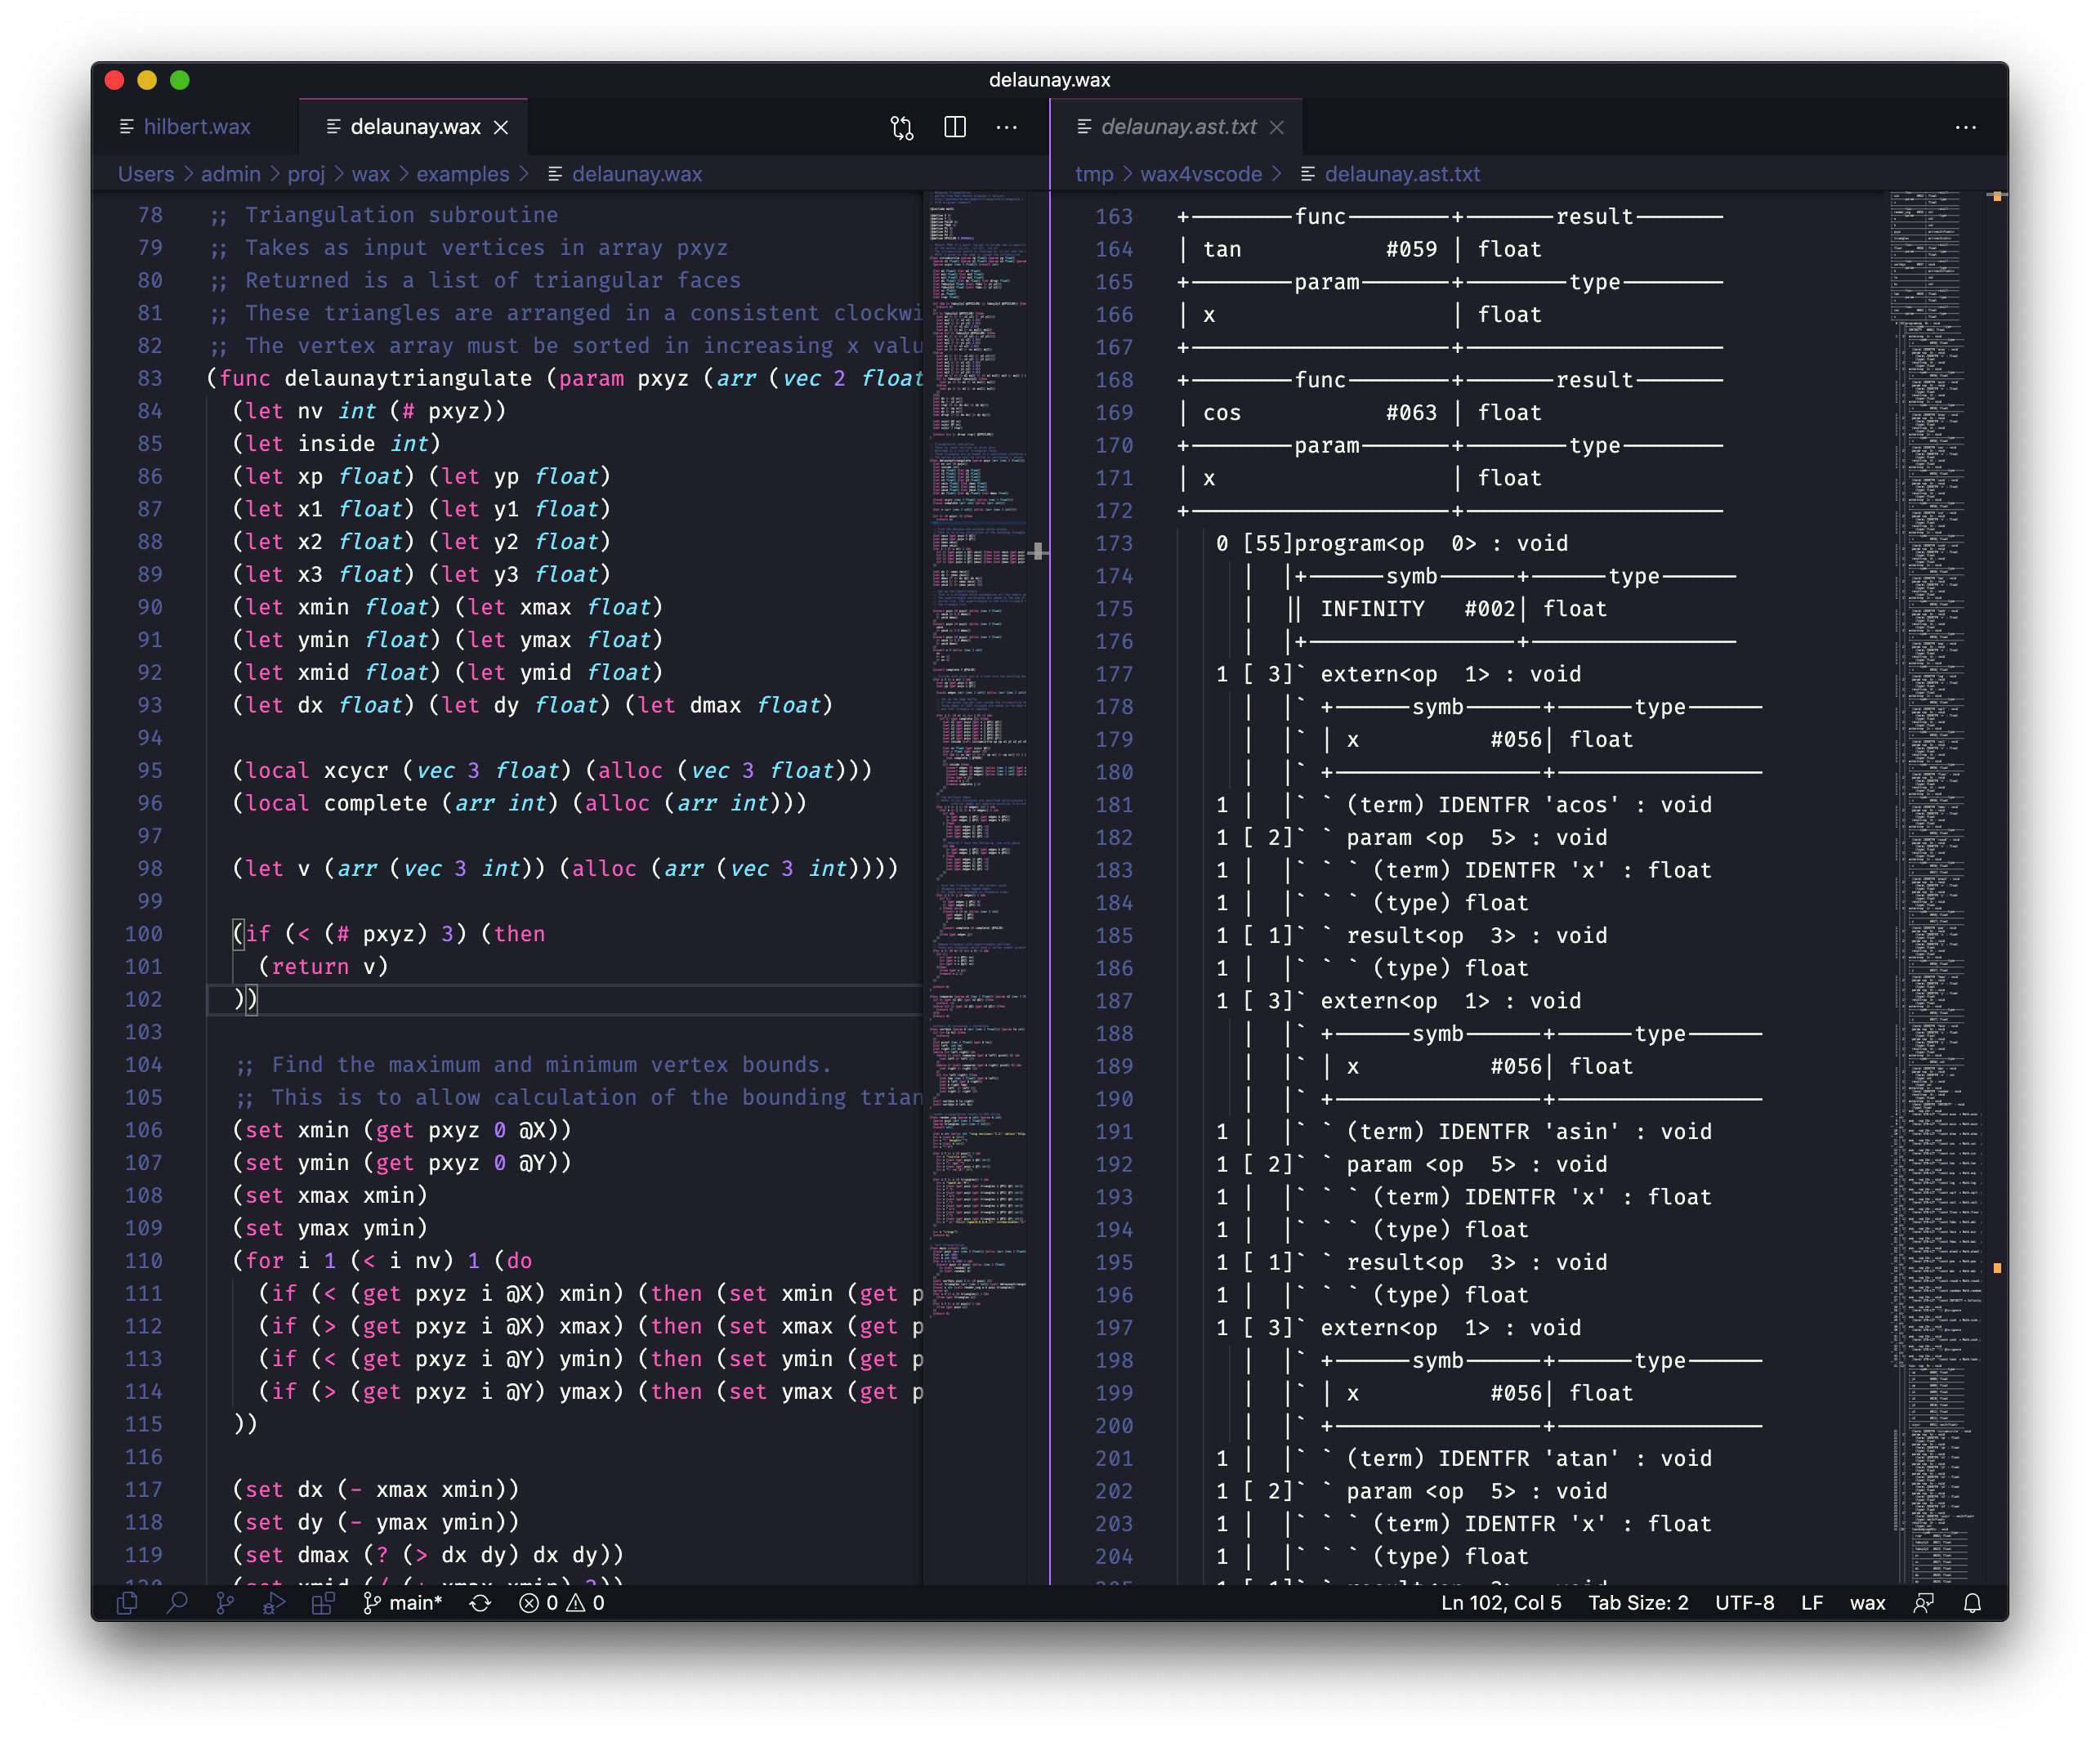The image size is (2100, 1742).
Task: Click the file icon on the hilbert.wax tab
Action: coord(126,127)
